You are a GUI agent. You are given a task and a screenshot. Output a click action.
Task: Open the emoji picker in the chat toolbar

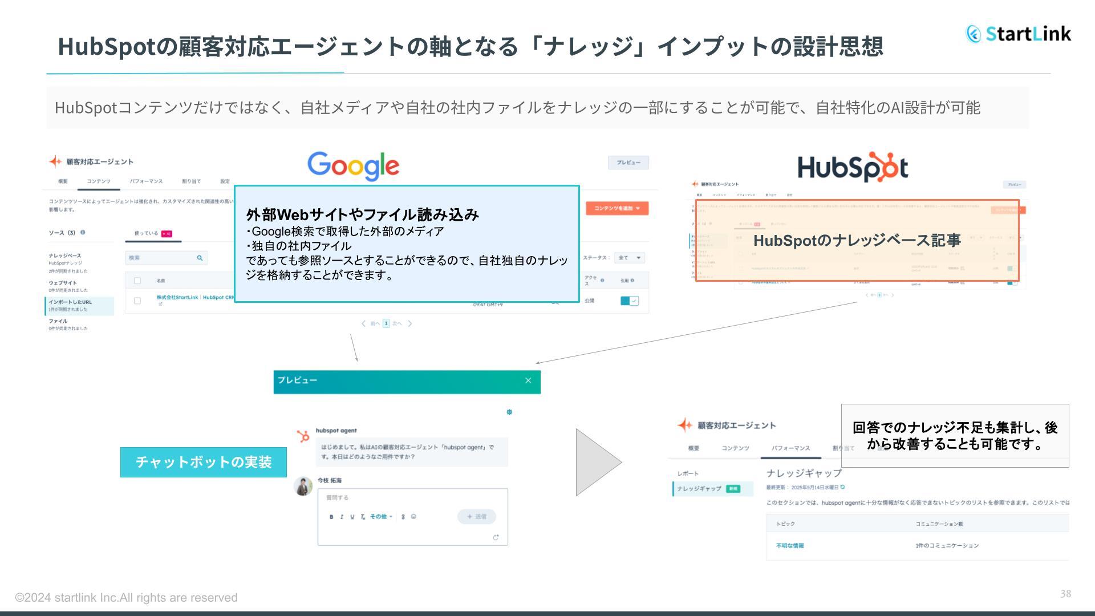[413, 516]
